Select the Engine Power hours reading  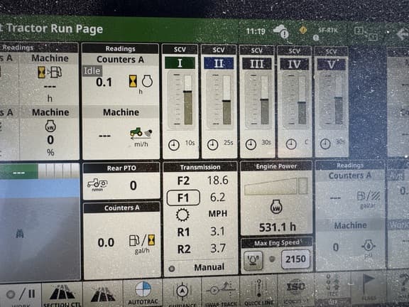point(277,227)
